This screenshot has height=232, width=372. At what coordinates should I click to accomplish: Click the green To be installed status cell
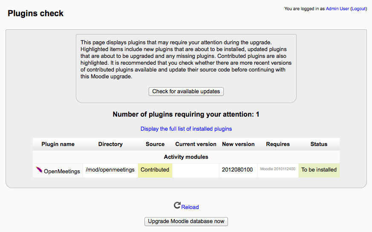(319, 170)
